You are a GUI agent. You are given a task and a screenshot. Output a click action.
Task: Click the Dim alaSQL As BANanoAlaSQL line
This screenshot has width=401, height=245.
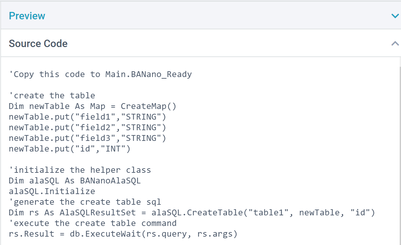click(x=75, y=181)
